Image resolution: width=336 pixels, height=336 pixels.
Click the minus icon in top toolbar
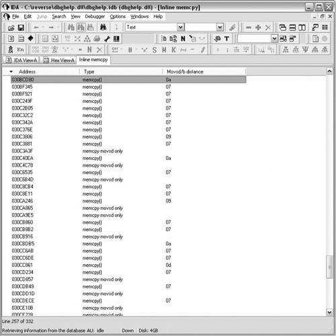click(x=249, y=28)
